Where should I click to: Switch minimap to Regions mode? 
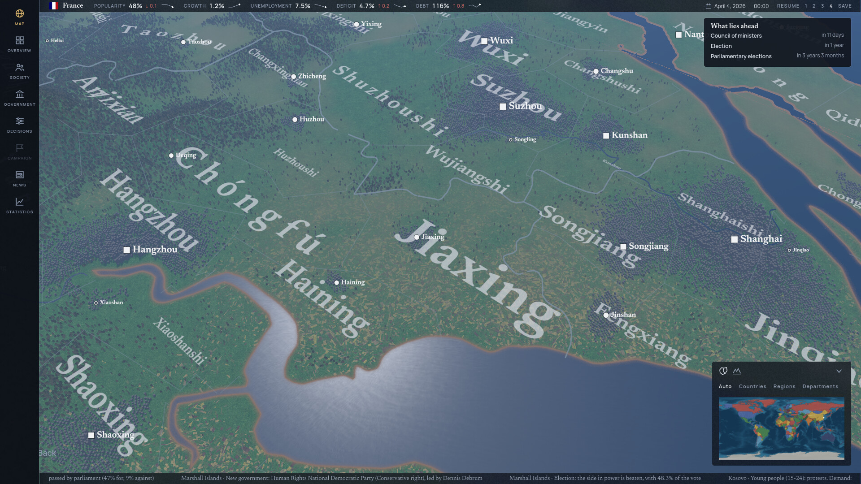[784, 386]
